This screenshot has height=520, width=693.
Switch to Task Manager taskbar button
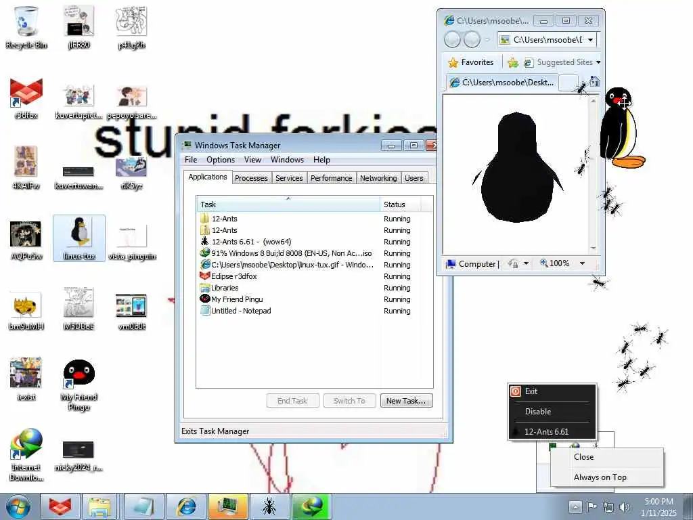(x=228, y=506)
